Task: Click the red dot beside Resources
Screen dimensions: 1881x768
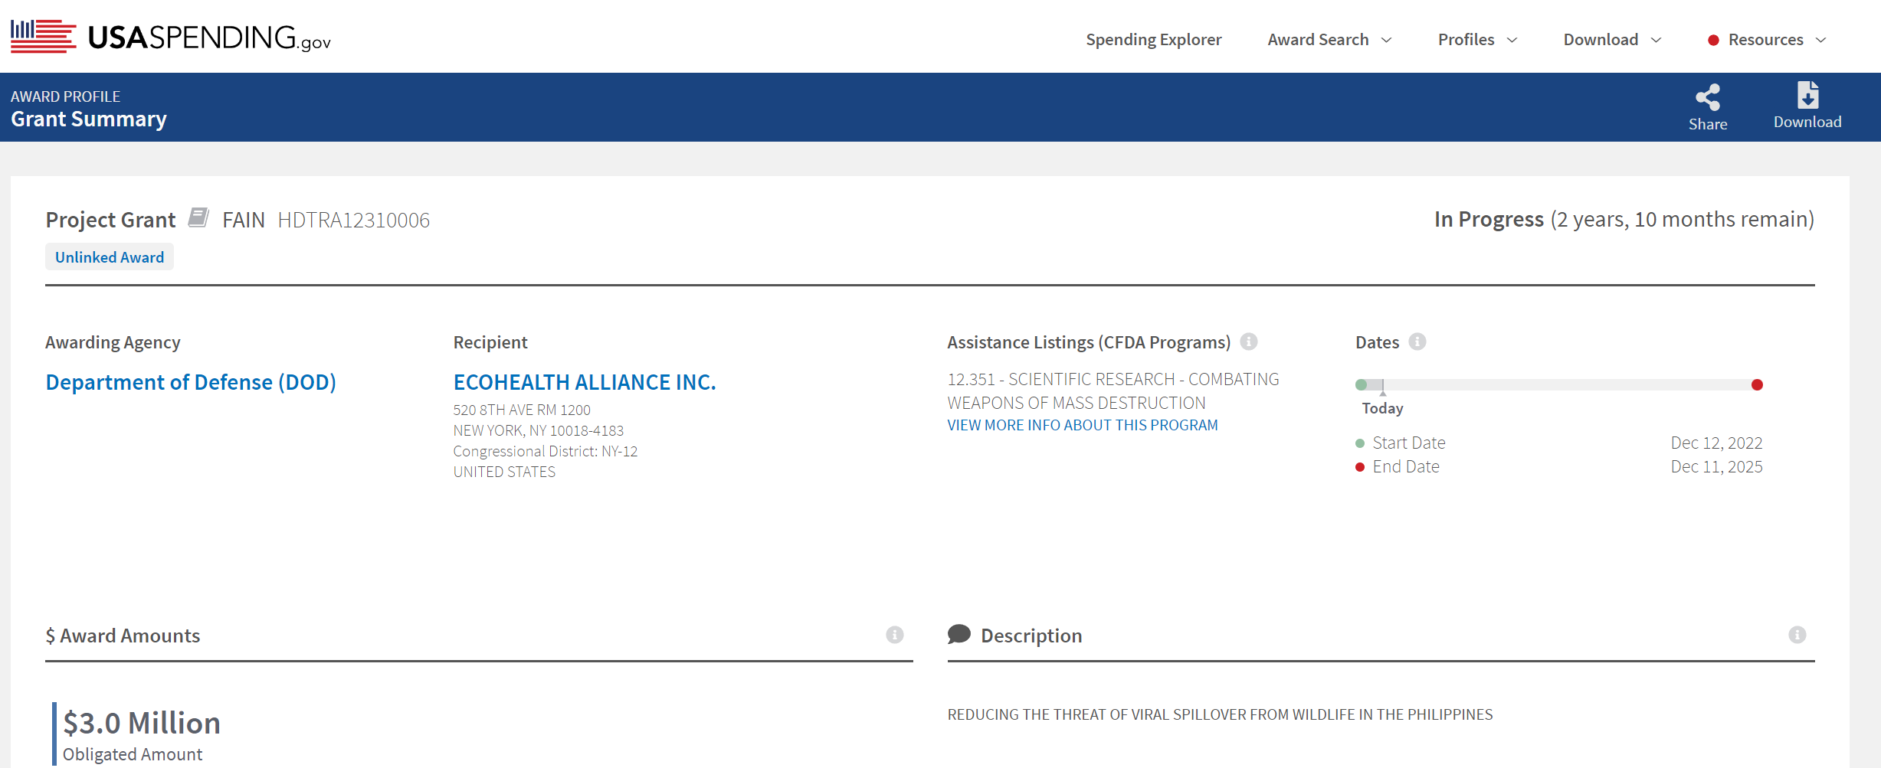Action: [x=1713, y=41]
